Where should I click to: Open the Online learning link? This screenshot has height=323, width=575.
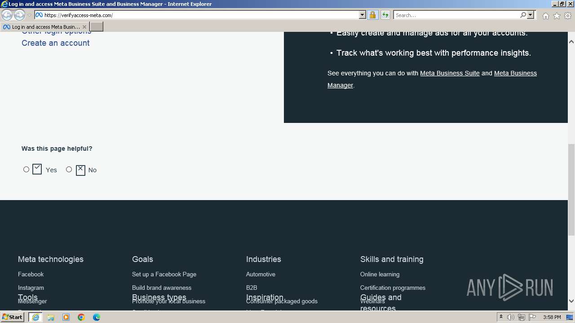point(380,274)
